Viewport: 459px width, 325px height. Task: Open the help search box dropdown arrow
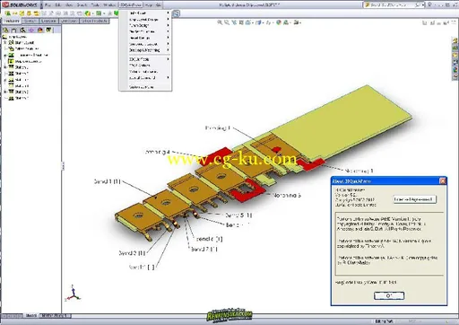click(423, 5)
